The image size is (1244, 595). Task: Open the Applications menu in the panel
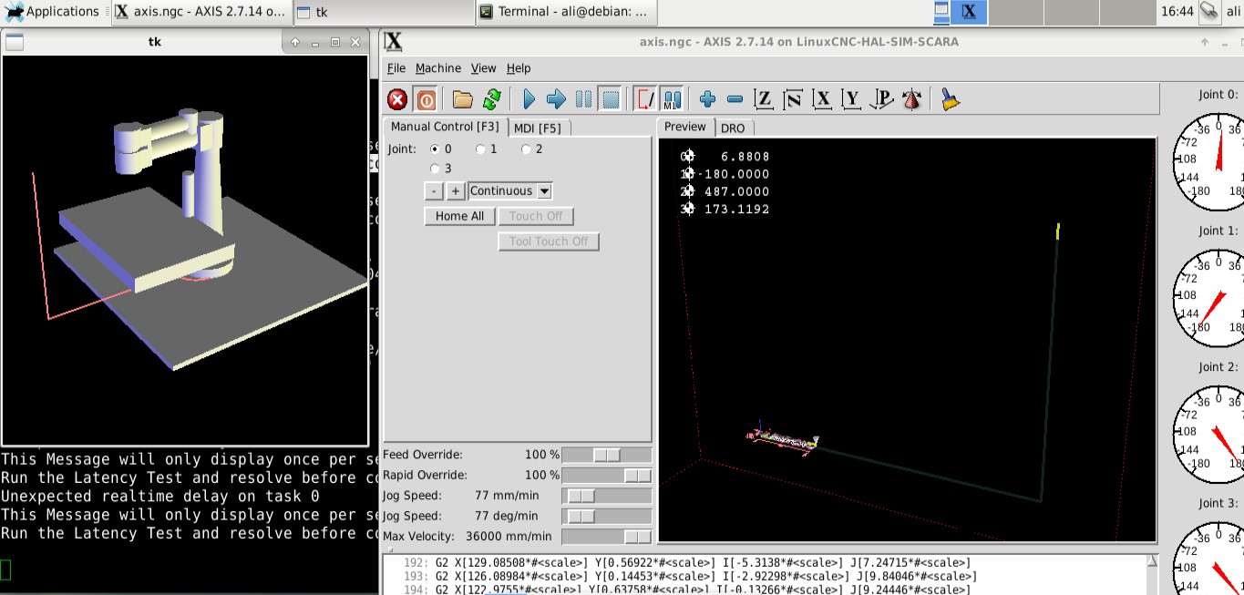[x=51, y=12]
